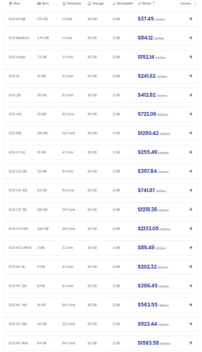Click the $255.49 price value
Screen dimensions: 202x352
tap(147, 152)
